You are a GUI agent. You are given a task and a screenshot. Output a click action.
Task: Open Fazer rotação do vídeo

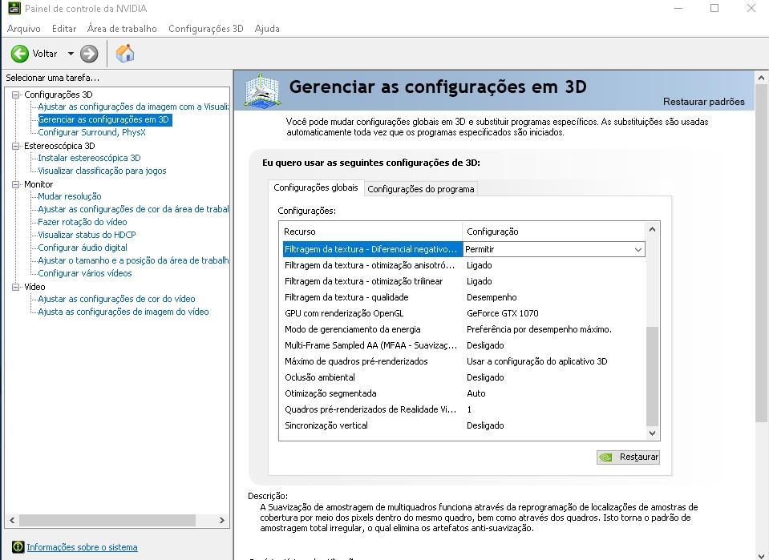click(x=83, y=222)
